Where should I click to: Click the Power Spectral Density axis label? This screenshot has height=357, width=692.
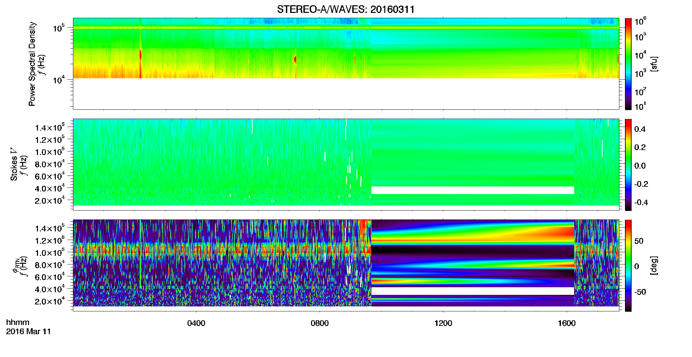pos(32,64)
